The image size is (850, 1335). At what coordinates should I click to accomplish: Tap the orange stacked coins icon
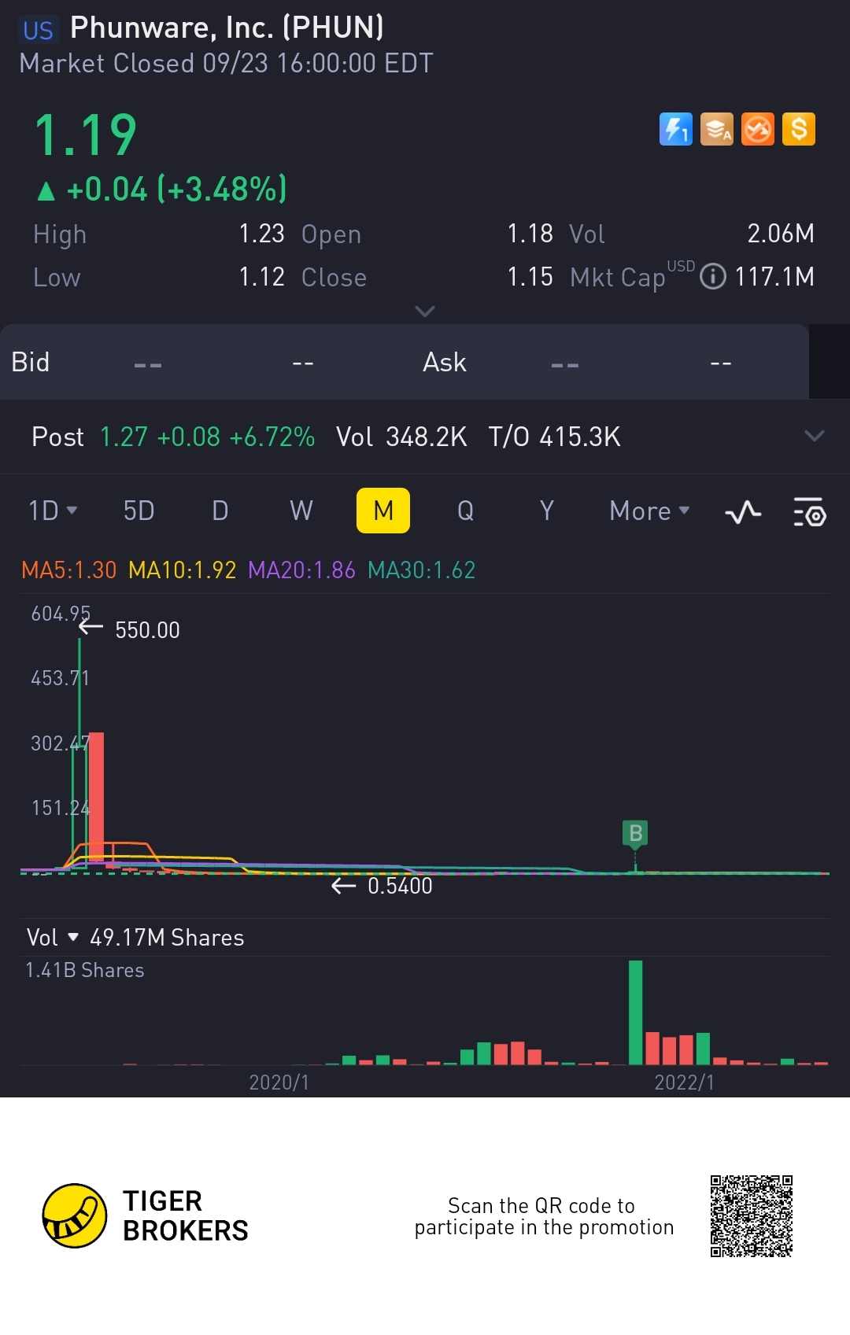pos(717,129)
